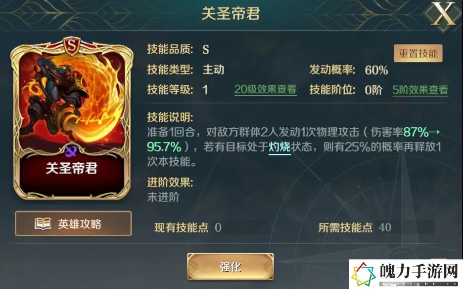This screenshot has height=289, width=463.
Task: Click the green 95.7% damage rate value
Action: (x=164, y=146)
